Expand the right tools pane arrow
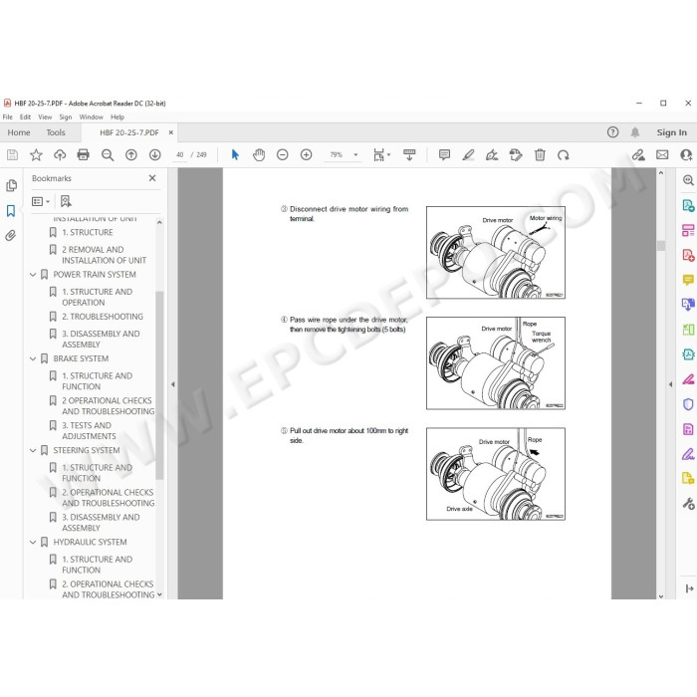Image resolution: width=697 pixels, height=697 pixels. click(670, 384)
